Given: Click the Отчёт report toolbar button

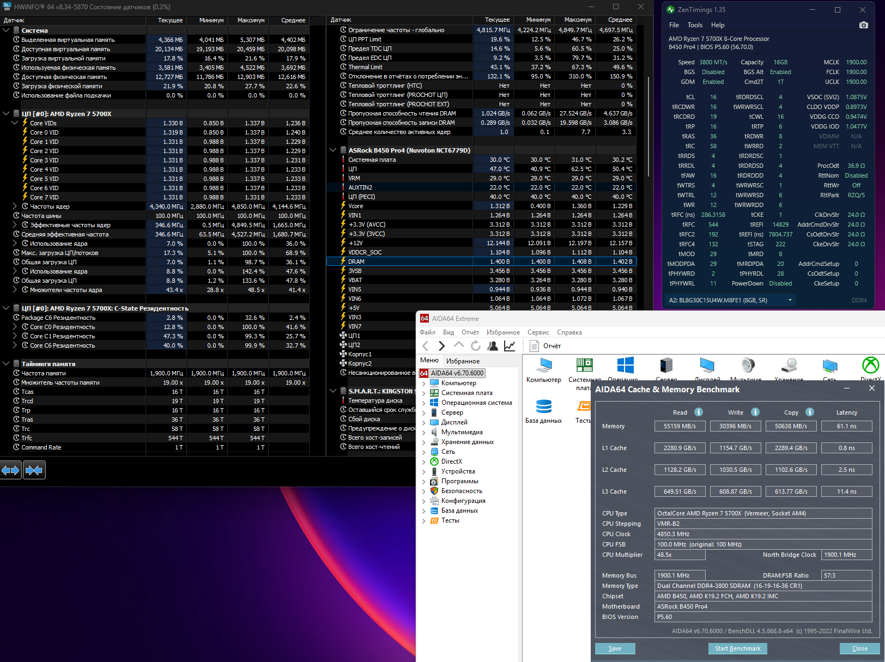Looking at the screenshot, I should [545, 346].
